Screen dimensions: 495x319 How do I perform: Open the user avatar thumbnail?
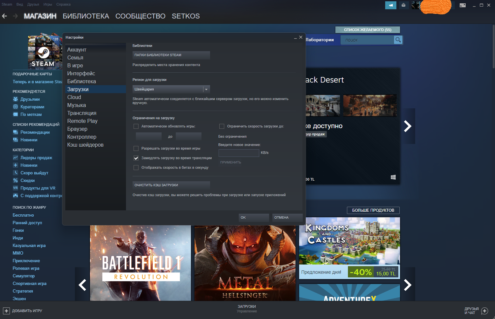[x=416, y=5]
